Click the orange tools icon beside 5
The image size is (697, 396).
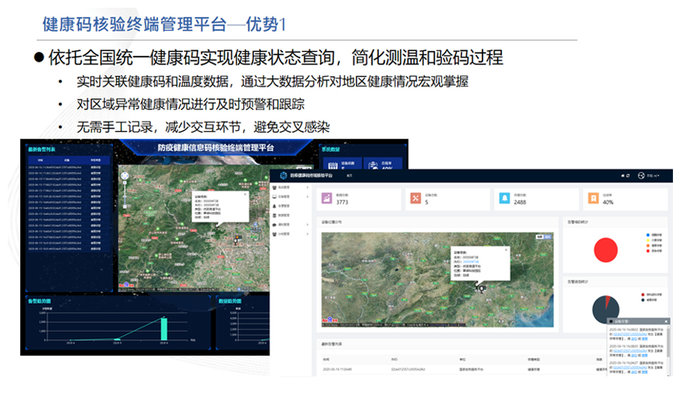click(x=416, y=198)
